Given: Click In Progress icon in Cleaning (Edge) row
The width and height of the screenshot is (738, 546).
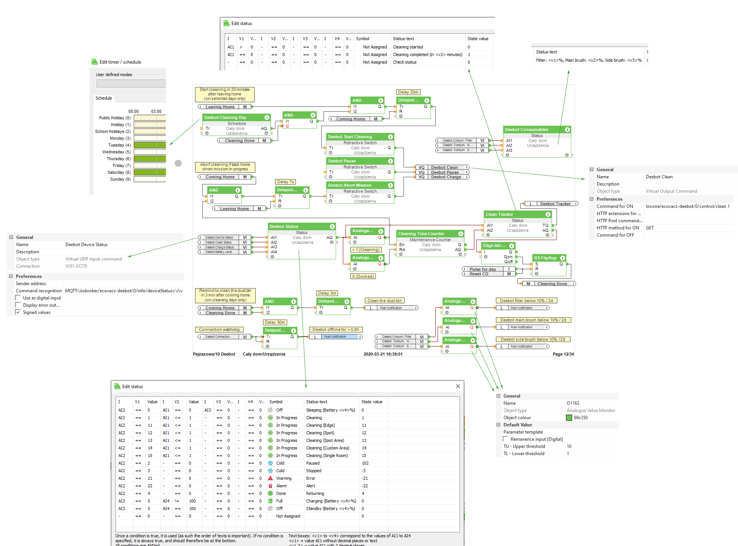Looking at the screenshot, I should (x=270, y=425).
